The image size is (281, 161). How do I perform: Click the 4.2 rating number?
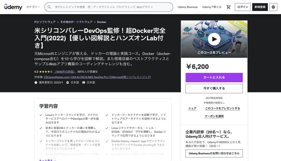pyautogui.click(x=36, y=72)
